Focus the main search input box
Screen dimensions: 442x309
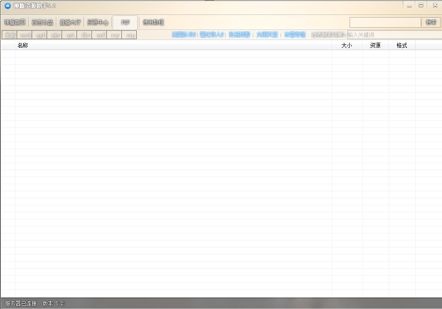385,22
